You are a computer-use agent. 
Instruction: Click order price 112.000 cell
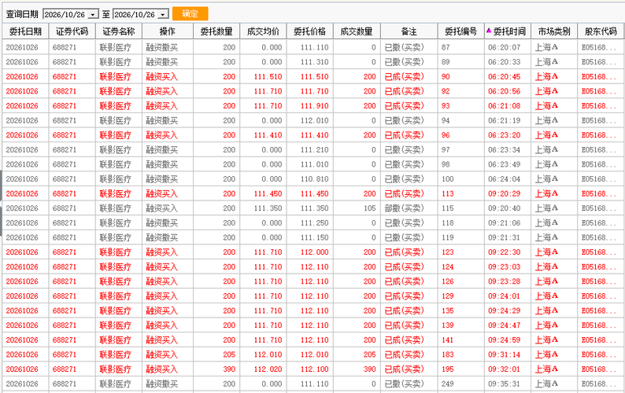[309, 252]
